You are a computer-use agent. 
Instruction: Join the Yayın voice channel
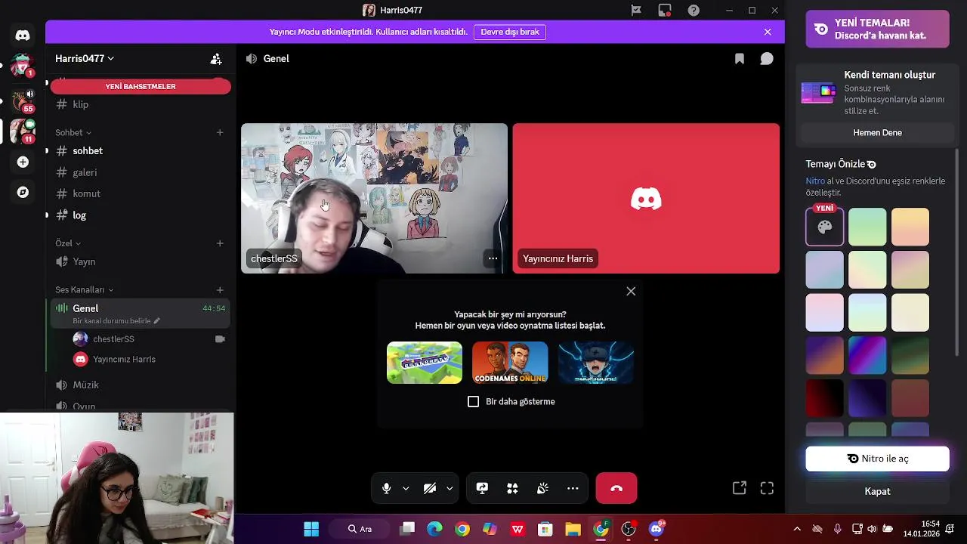point(141,261)
